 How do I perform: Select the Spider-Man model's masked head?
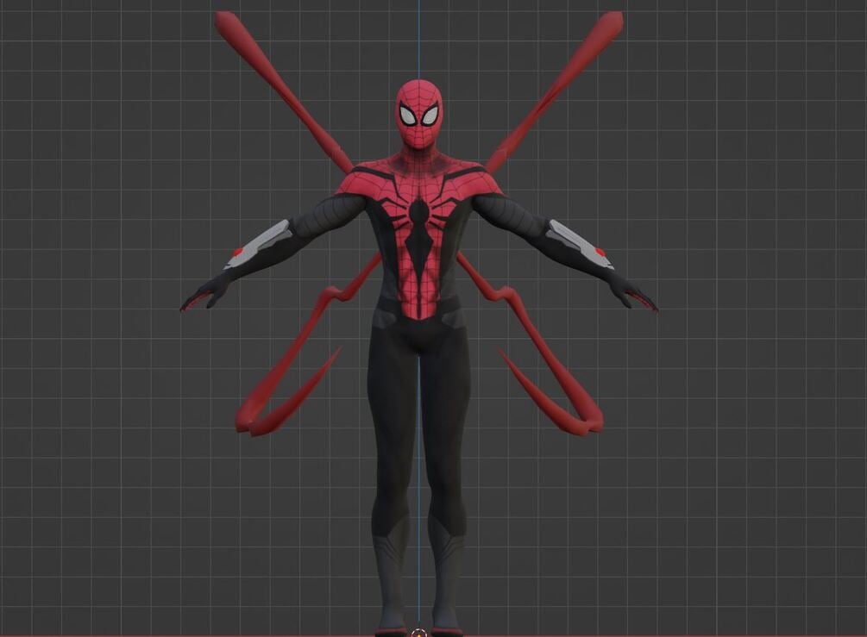pos(419,115)
